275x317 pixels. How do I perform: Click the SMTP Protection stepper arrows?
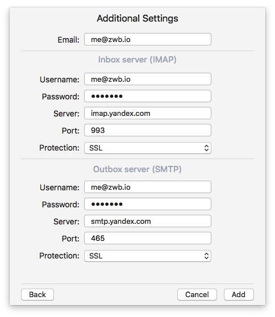click(x=206, y=256)
